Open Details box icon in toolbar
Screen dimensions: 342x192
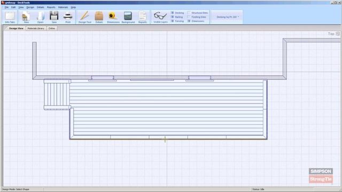[99, 17]
